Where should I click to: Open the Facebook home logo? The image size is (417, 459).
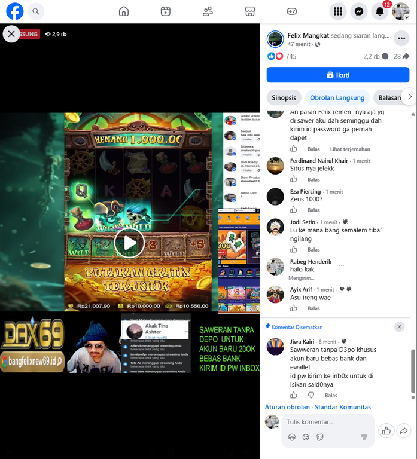tap(14, 11)
